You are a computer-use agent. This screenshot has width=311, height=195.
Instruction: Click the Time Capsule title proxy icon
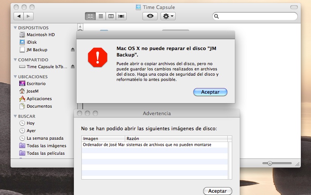point(138,7)
